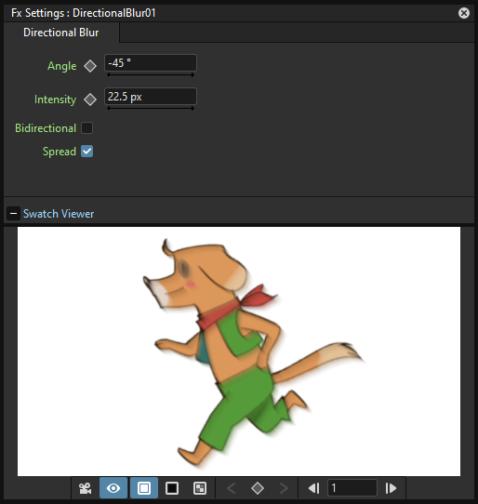The image size is (478, 504).
Task: Click the Bidirectional parameter label
Action: [x=46, y=128]
